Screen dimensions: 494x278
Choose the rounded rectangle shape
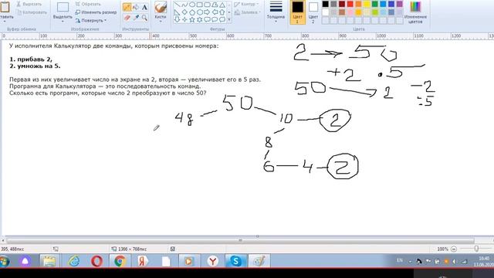(x=208, y=5)
